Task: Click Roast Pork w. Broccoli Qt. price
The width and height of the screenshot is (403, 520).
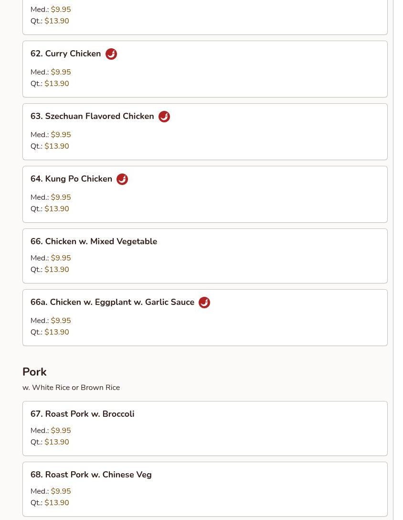Action: point(56,442)
